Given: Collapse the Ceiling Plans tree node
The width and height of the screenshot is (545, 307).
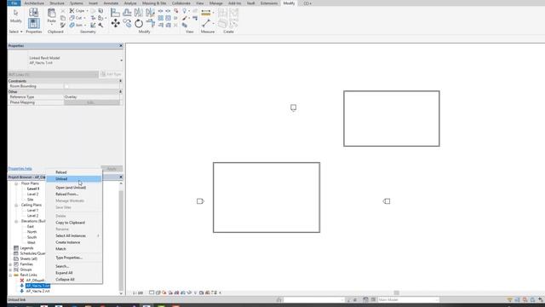Looking at the screenshot, I should 16,205.
